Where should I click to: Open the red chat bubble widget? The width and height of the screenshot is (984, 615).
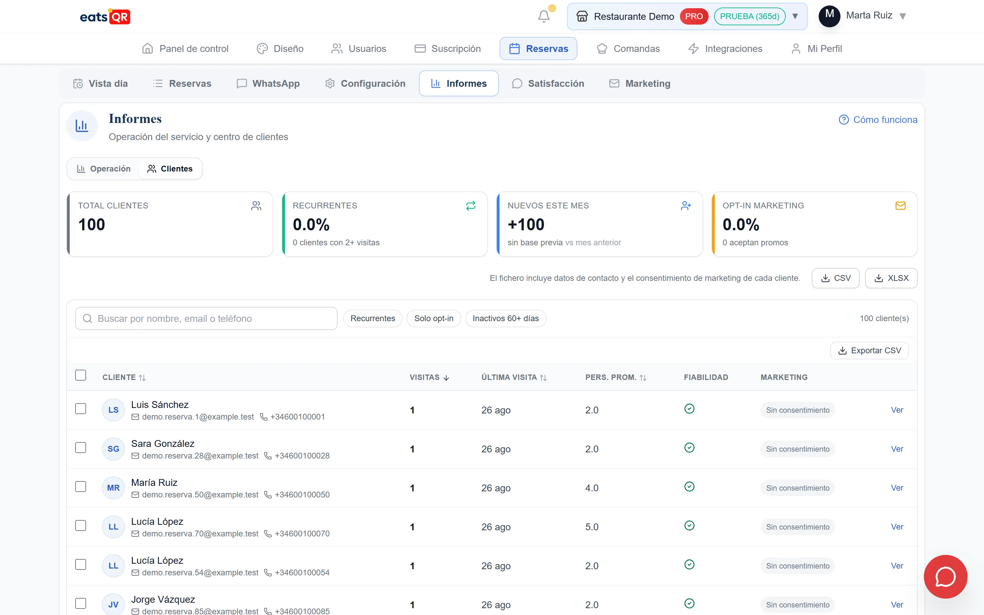pyautogui.click(x=945, y=576)
